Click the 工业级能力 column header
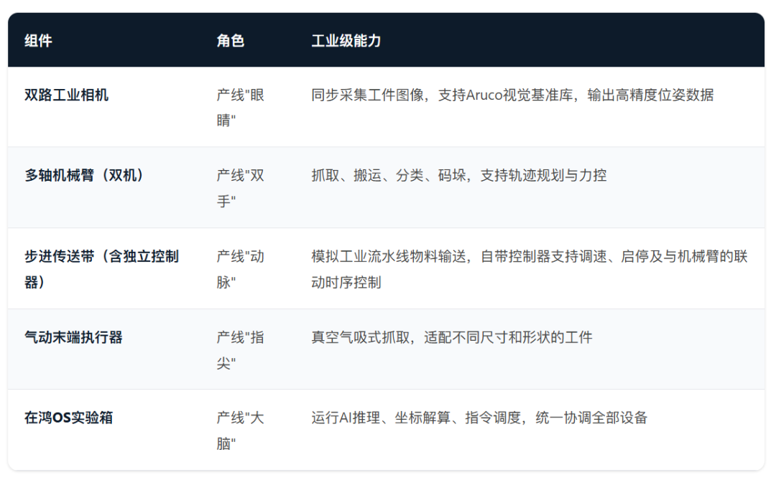This screenshot has height=480, width=776. pyautogui.click(x=346, y=40)
